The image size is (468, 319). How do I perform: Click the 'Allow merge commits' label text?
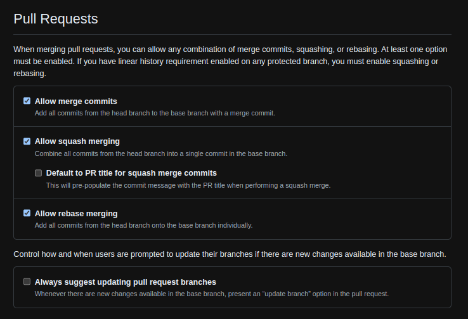(75, 101)
